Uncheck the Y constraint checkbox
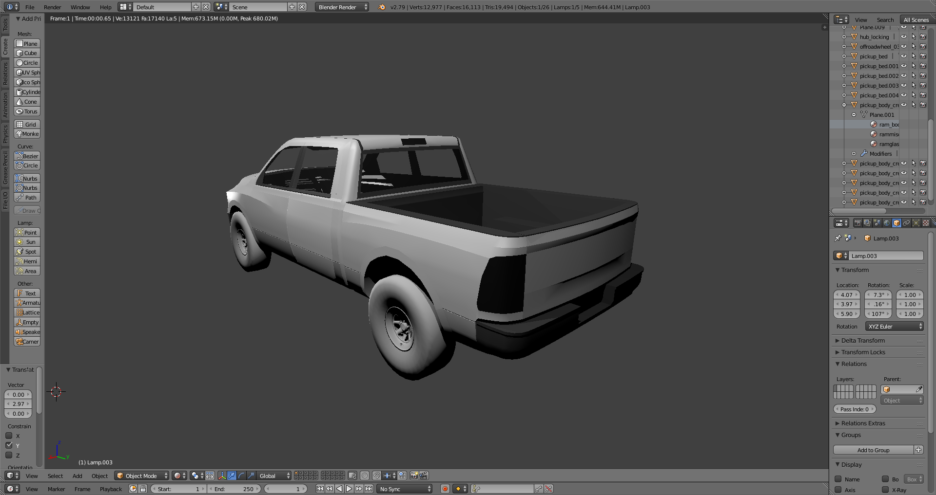 pos(9,445)
